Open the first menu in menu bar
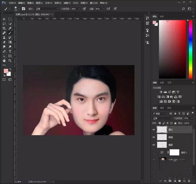Image resolution: width=196 pixels, height=184 pixels. pos(12,3)
